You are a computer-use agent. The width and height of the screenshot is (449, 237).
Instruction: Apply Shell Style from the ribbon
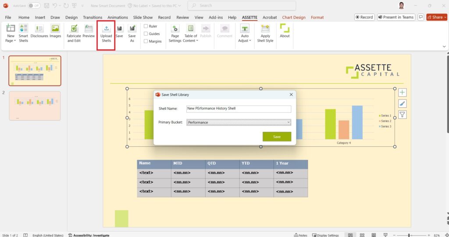(265, 33)
